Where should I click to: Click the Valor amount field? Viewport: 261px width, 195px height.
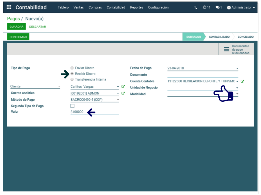pyautogui.click(x=94, y=112)
